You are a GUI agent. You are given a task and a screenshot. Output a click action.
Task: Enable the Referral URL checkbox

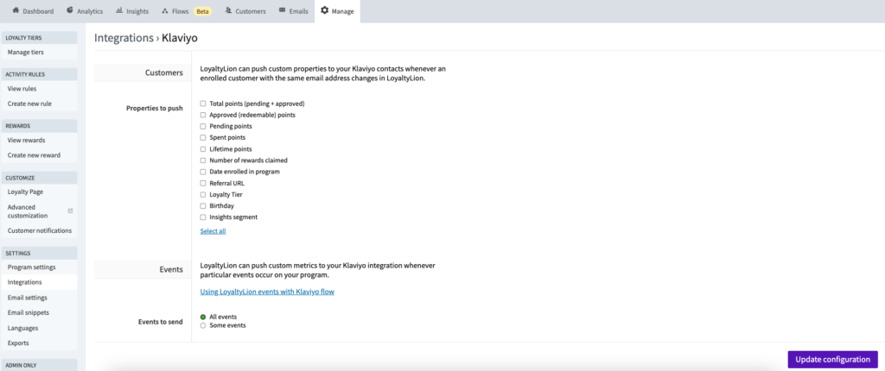pyautogui.click(x=203, y=183)
